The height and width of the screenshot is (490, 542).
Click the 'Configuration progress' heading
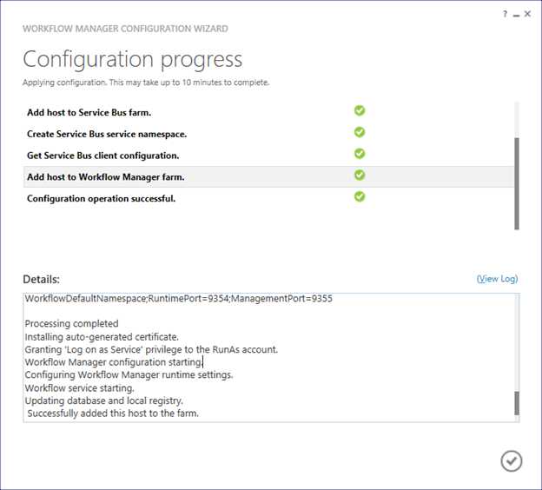point(132,60)
